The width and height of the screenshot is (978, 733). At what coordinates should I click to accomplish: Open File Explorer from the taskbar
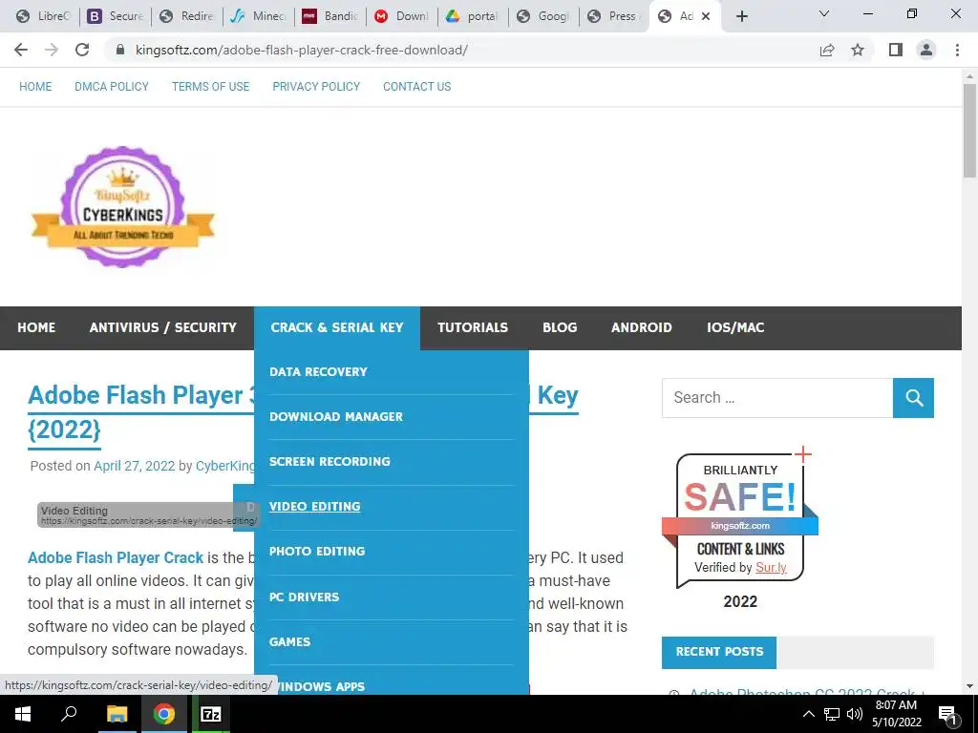117,714
